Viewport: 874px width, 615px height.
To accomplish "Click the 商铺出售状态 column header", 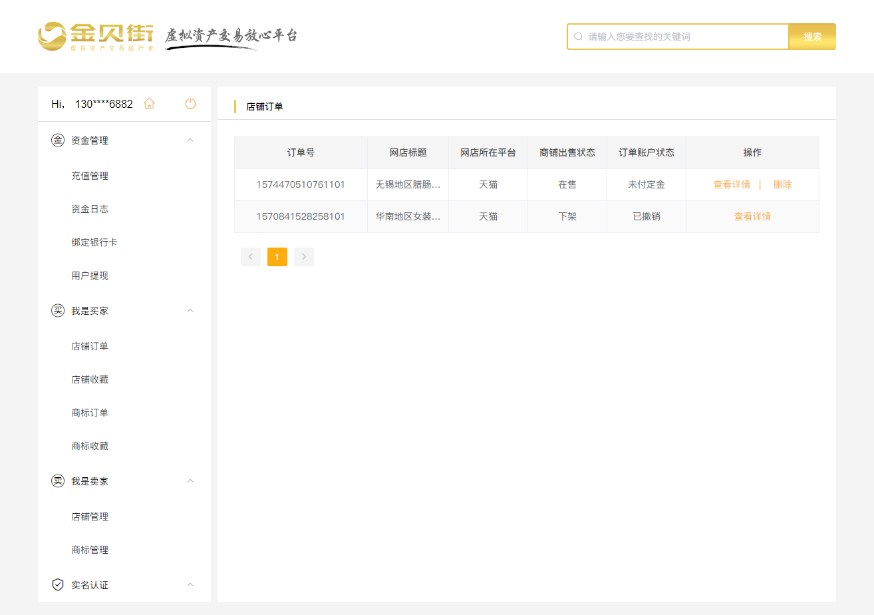I will click(567, 152).
